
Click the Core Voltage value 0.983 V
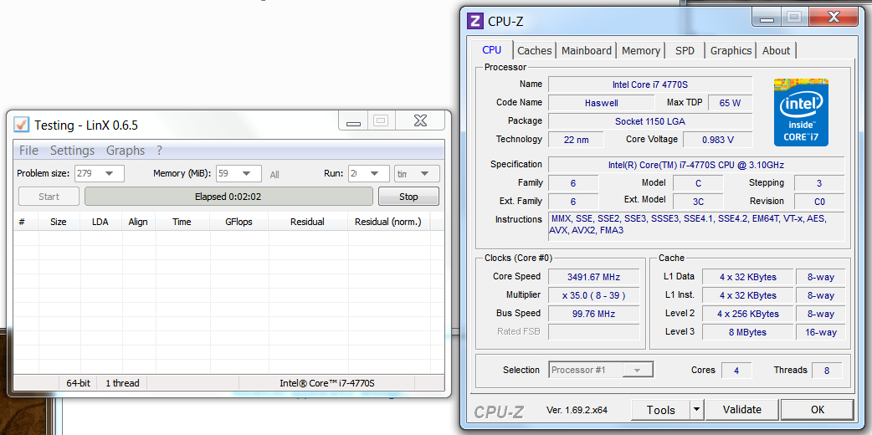717,140
